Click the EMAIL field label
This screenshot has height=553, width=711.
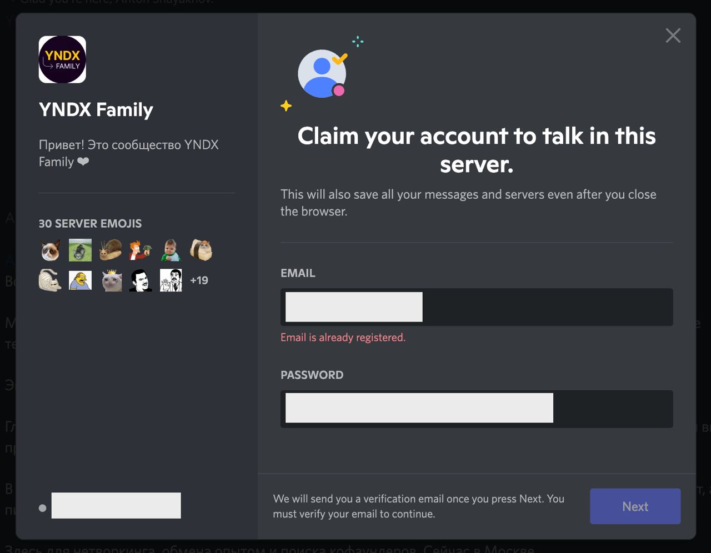[298, 273]
